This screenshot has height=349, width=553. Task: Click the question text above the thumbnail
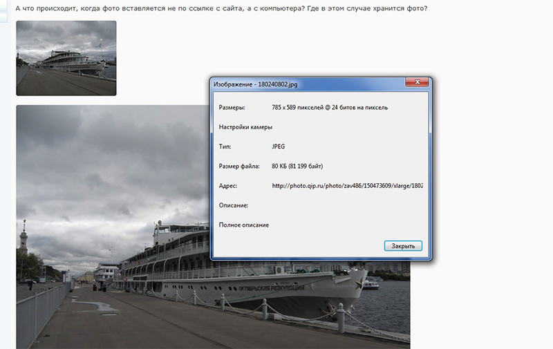coord(221,8)
